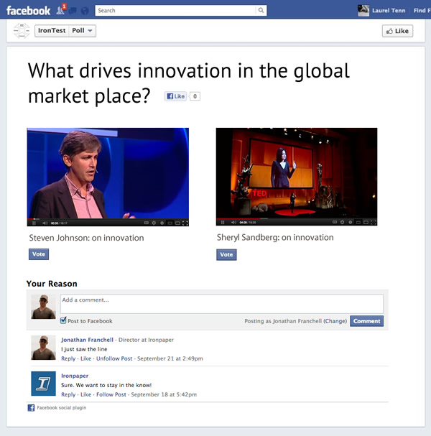Toggle captions on Steven Johnson video
The height and width of the screenshot is (436, 431).
click(147, 223)
